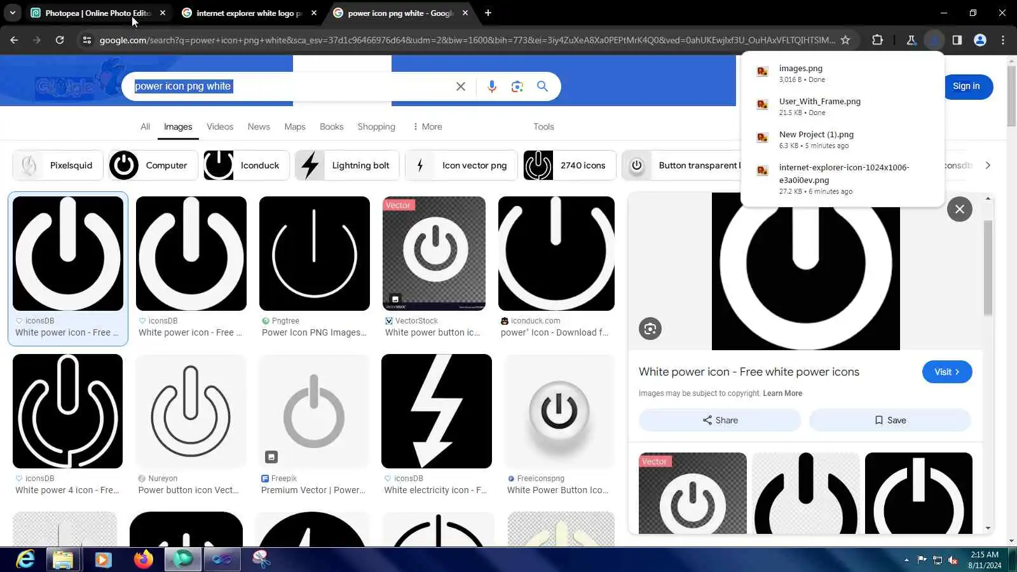Screen dimensions: 1017x572
Task: Open the User_With_Frame.png download
Action: click(x=842, y=106)
